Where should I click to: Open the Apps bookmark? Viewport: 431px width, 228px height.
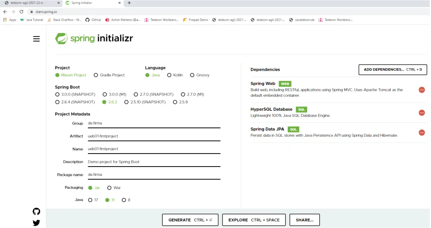(10, 20)
